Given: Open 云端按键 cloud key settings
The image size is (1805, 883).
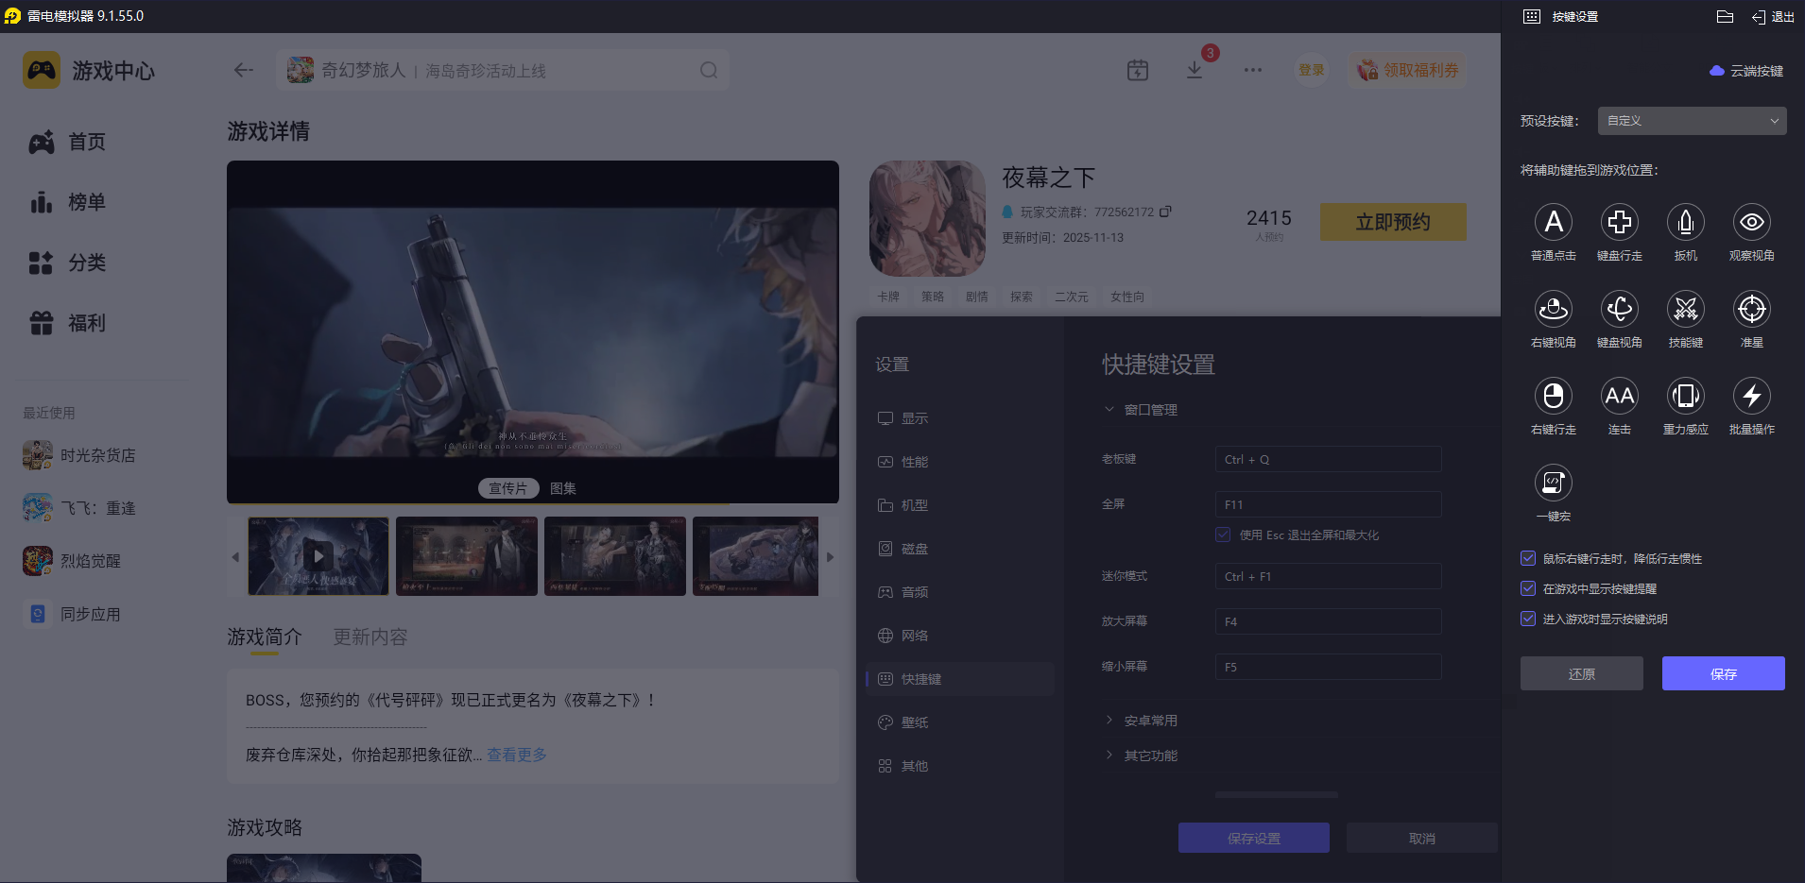Looking at the screenshot, I should coord(1746,70).
